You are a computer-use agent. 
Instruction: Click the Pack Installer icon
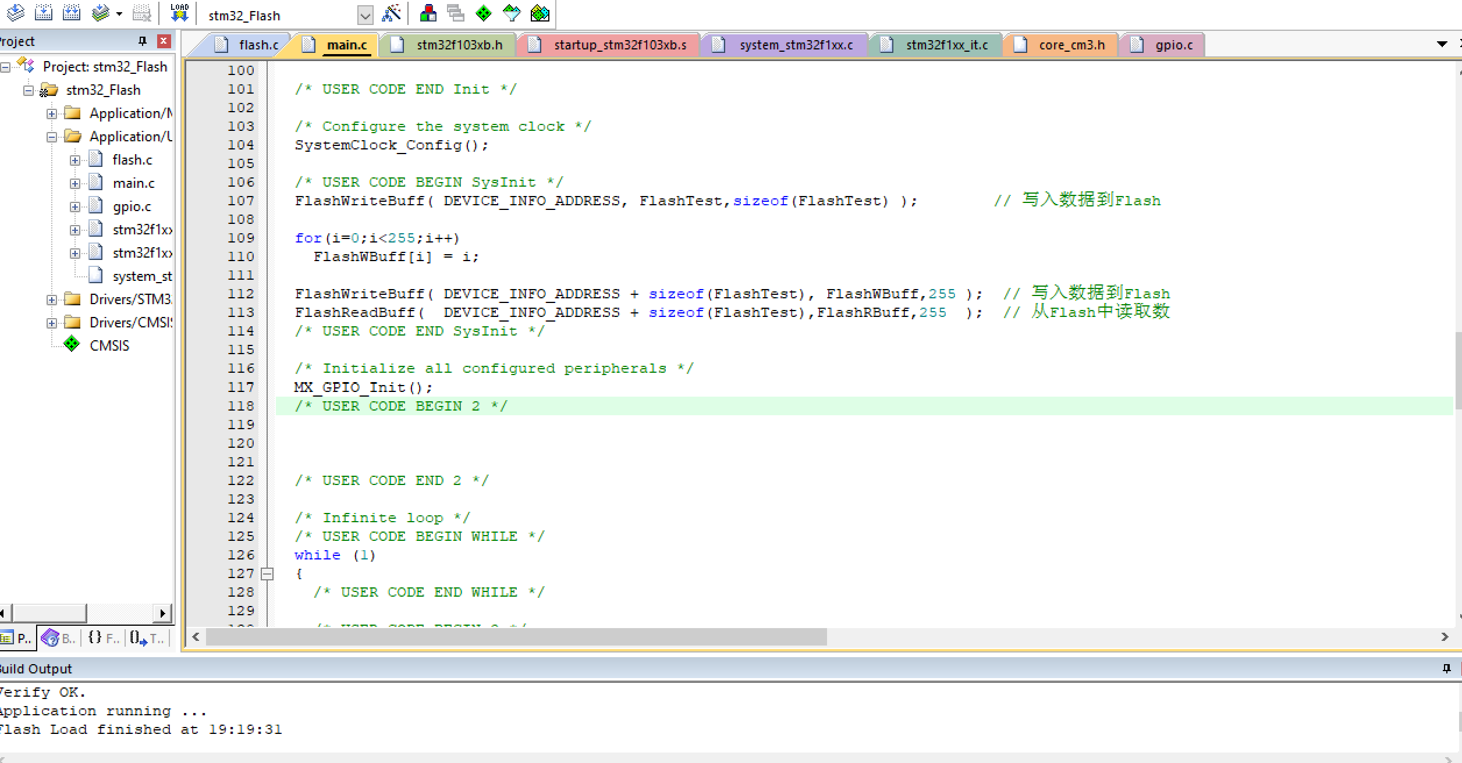[x=540, y=13]
